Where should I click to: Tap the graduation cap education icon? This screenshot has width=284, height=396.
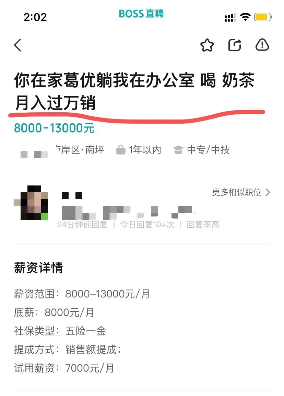(178, 150)
